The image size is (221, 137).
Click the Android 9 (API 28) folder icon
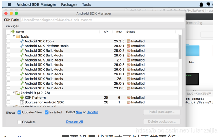pyautogui.click(x=18, y=93)
